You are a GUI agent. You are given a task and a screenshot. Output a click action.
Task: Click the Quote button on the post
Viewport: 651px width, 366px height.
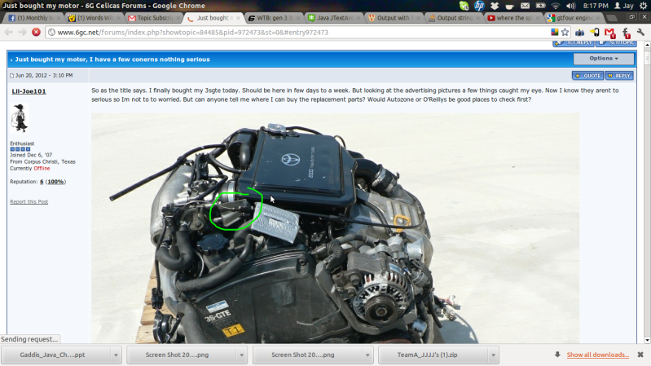pos(587,76)
